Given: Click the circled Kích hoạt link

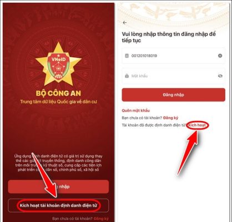Looking at the screenshot, I should (x=197, y=125).
